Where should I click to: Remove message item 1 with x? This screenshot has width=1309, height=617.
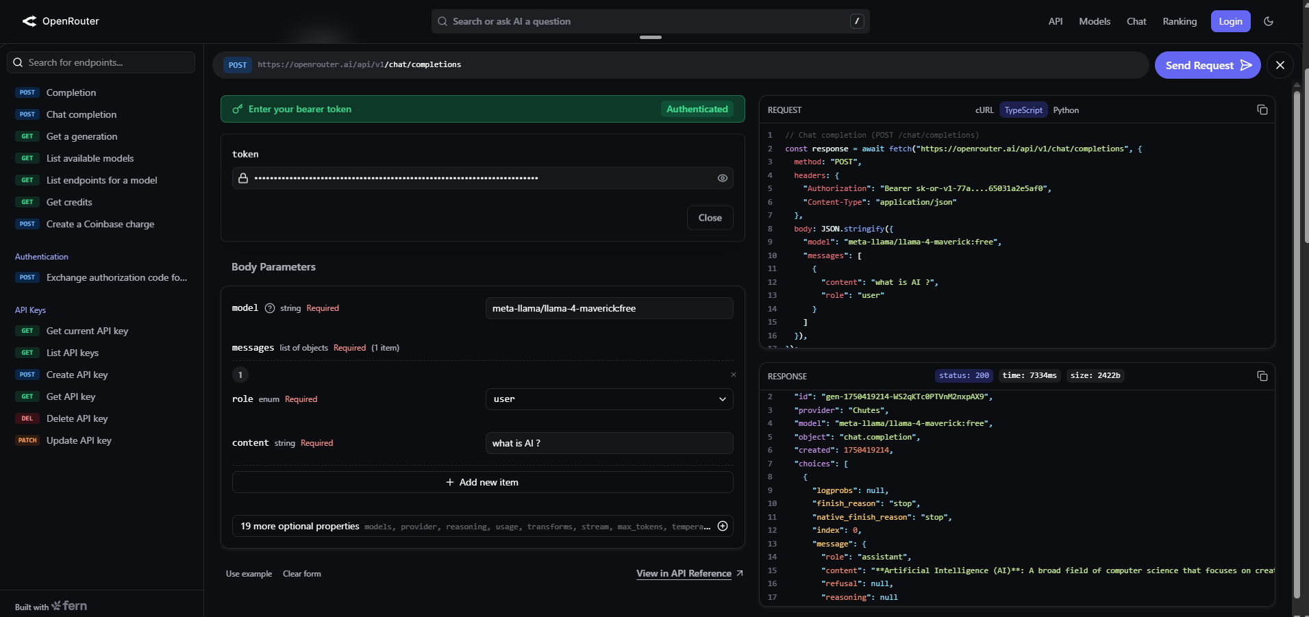734,375
